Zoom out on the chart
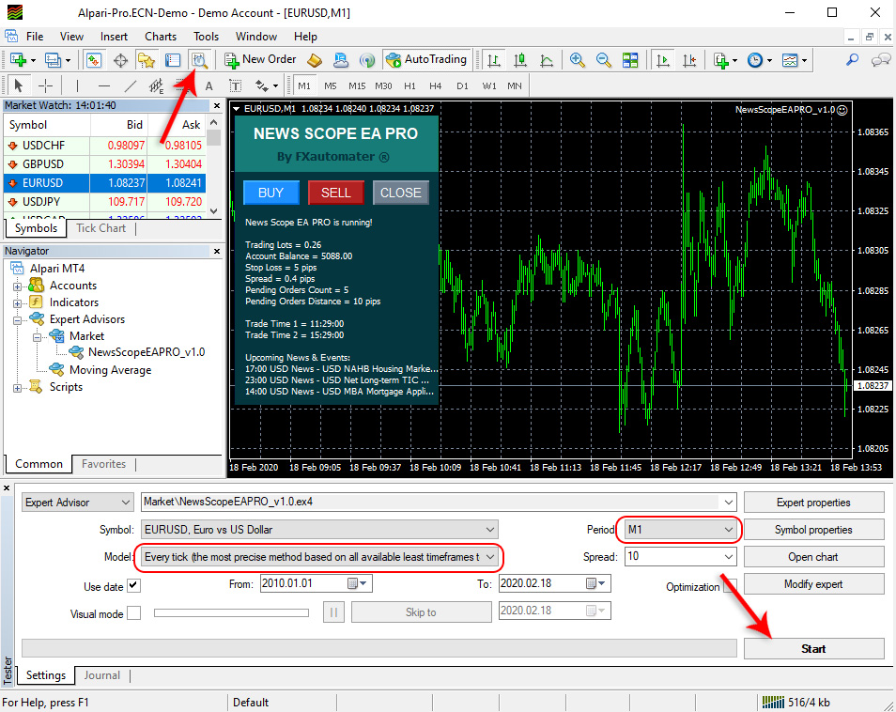The image size is (896, 712). pyautogui.click(x=603, y=60)
